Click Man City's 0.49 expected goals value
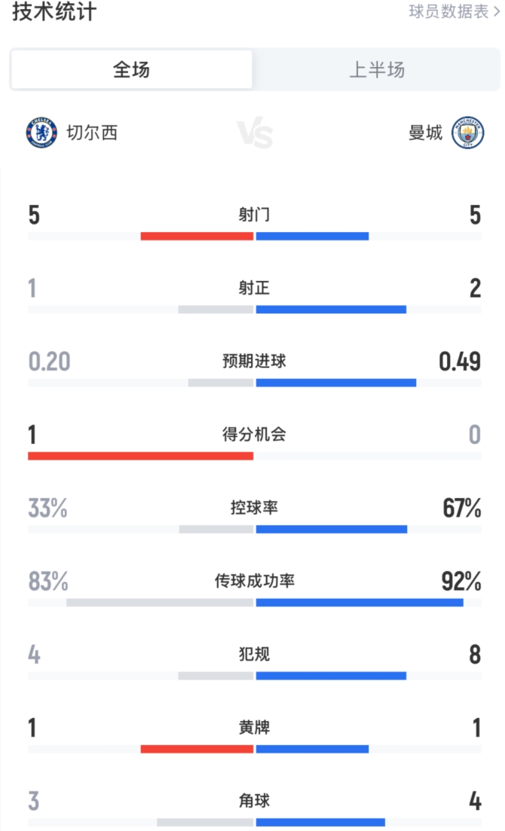The width and height of the screenshot is (505, 831). 460,362
